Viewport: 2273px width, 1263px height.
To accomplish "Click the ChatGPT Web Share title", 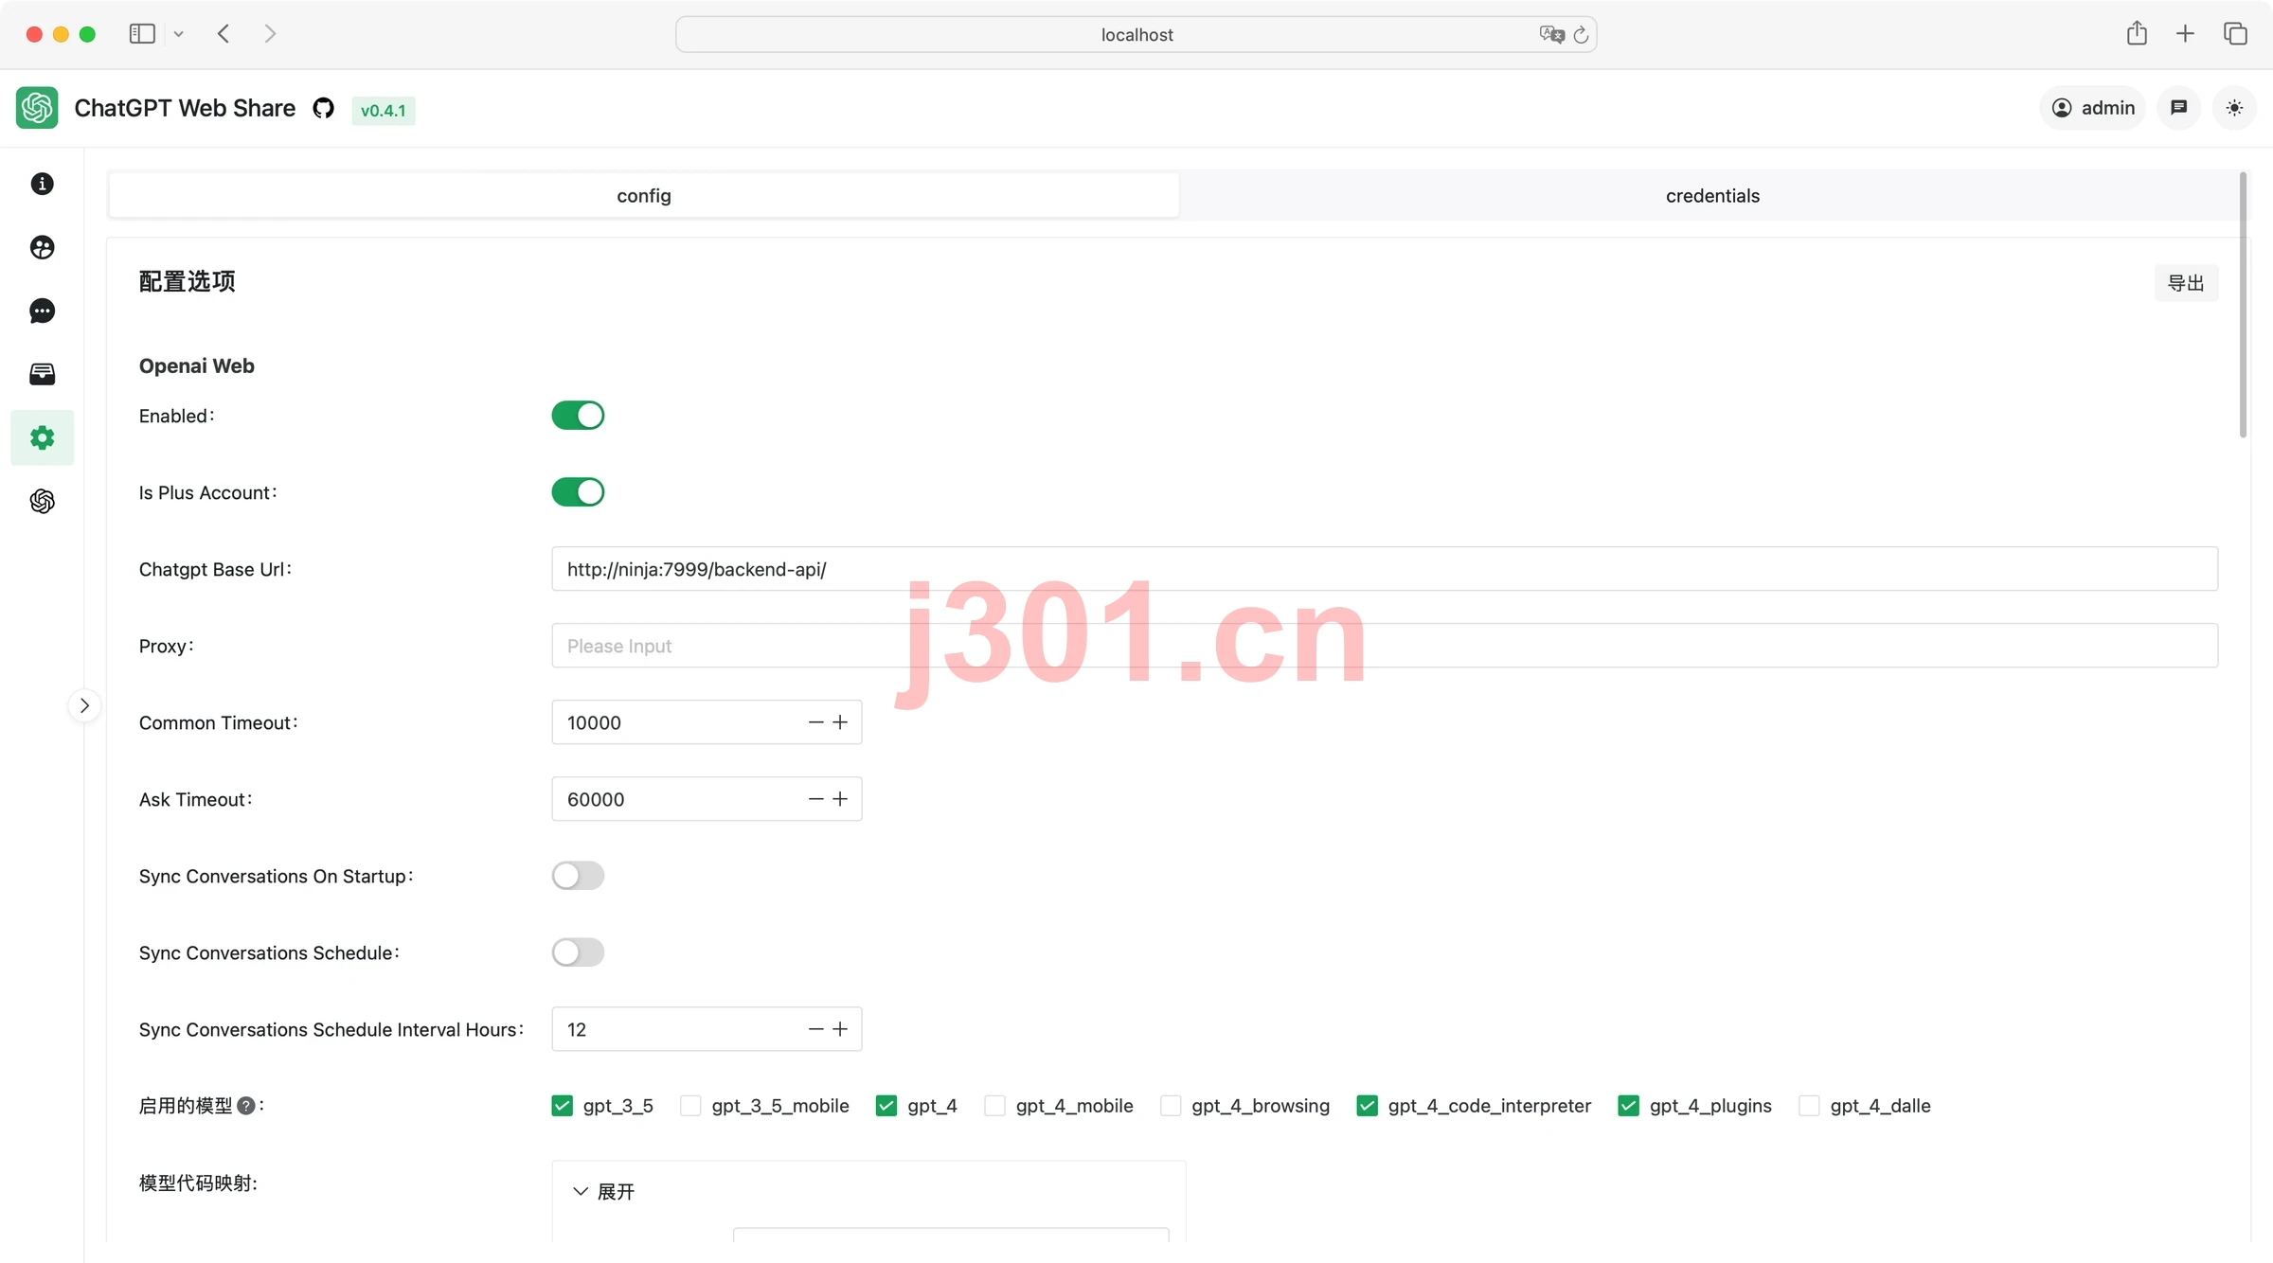I will point(185,109).
